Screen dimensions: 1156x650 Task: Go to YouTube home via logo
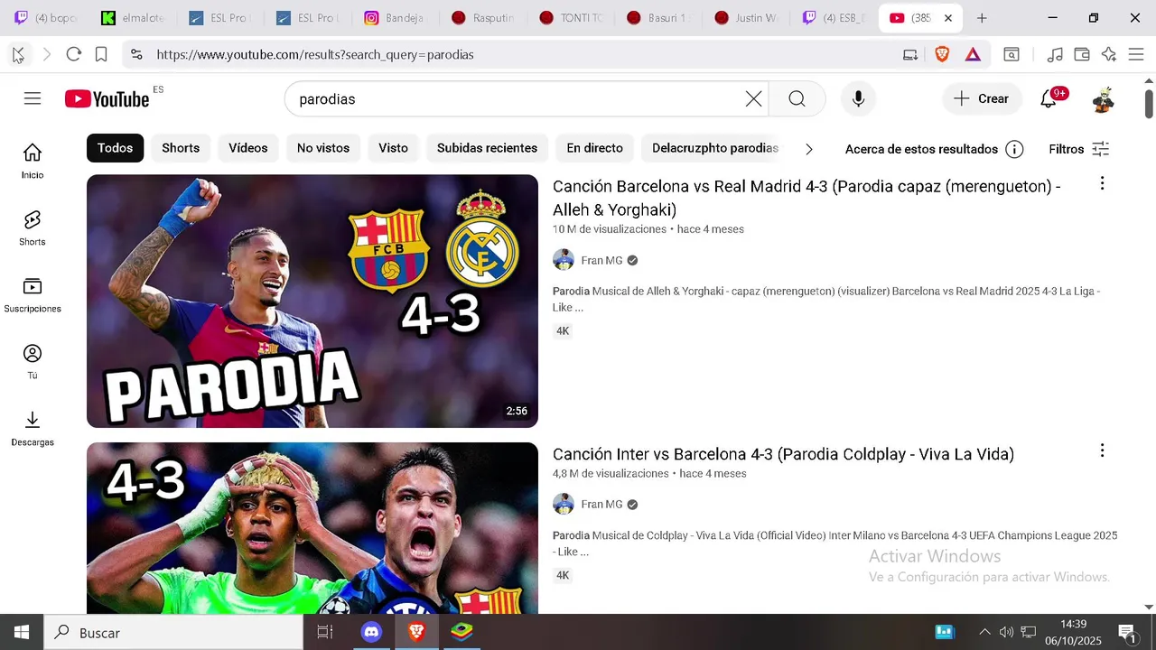click(x=107, y=98)
